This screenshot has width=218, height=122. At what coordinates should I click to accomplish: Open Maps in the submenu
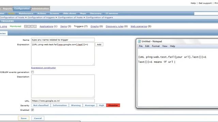point(83,14)
